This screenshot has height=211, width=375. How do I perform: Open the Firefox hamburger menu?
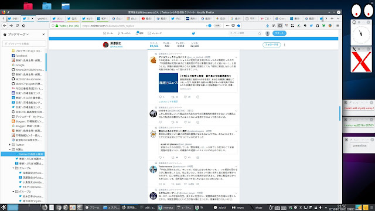pos(337,26)
